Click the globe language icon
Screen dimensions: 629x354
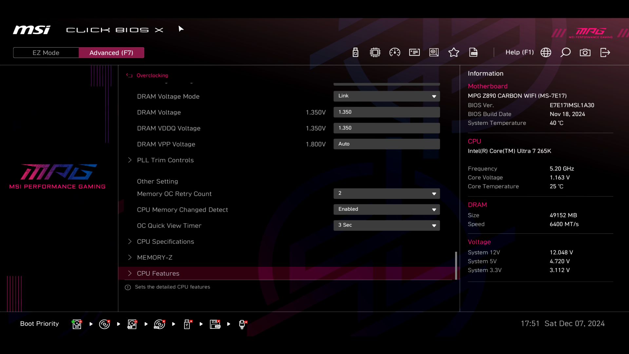(x=546, y=52)
